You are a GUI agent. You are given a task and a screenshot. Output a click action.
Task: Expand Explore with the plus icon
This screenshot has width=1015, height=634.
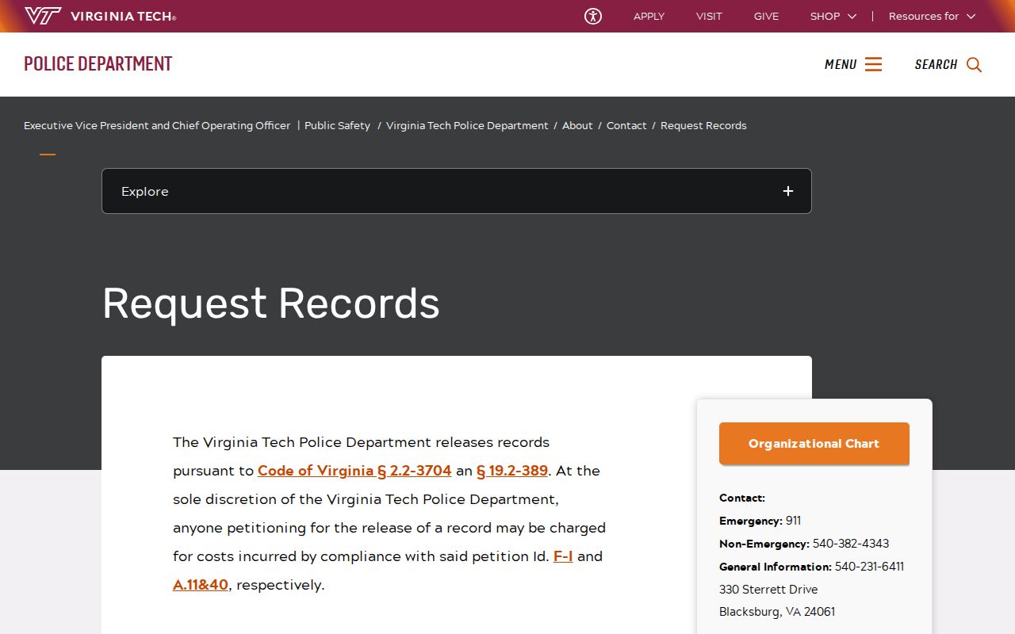(787, 191)
